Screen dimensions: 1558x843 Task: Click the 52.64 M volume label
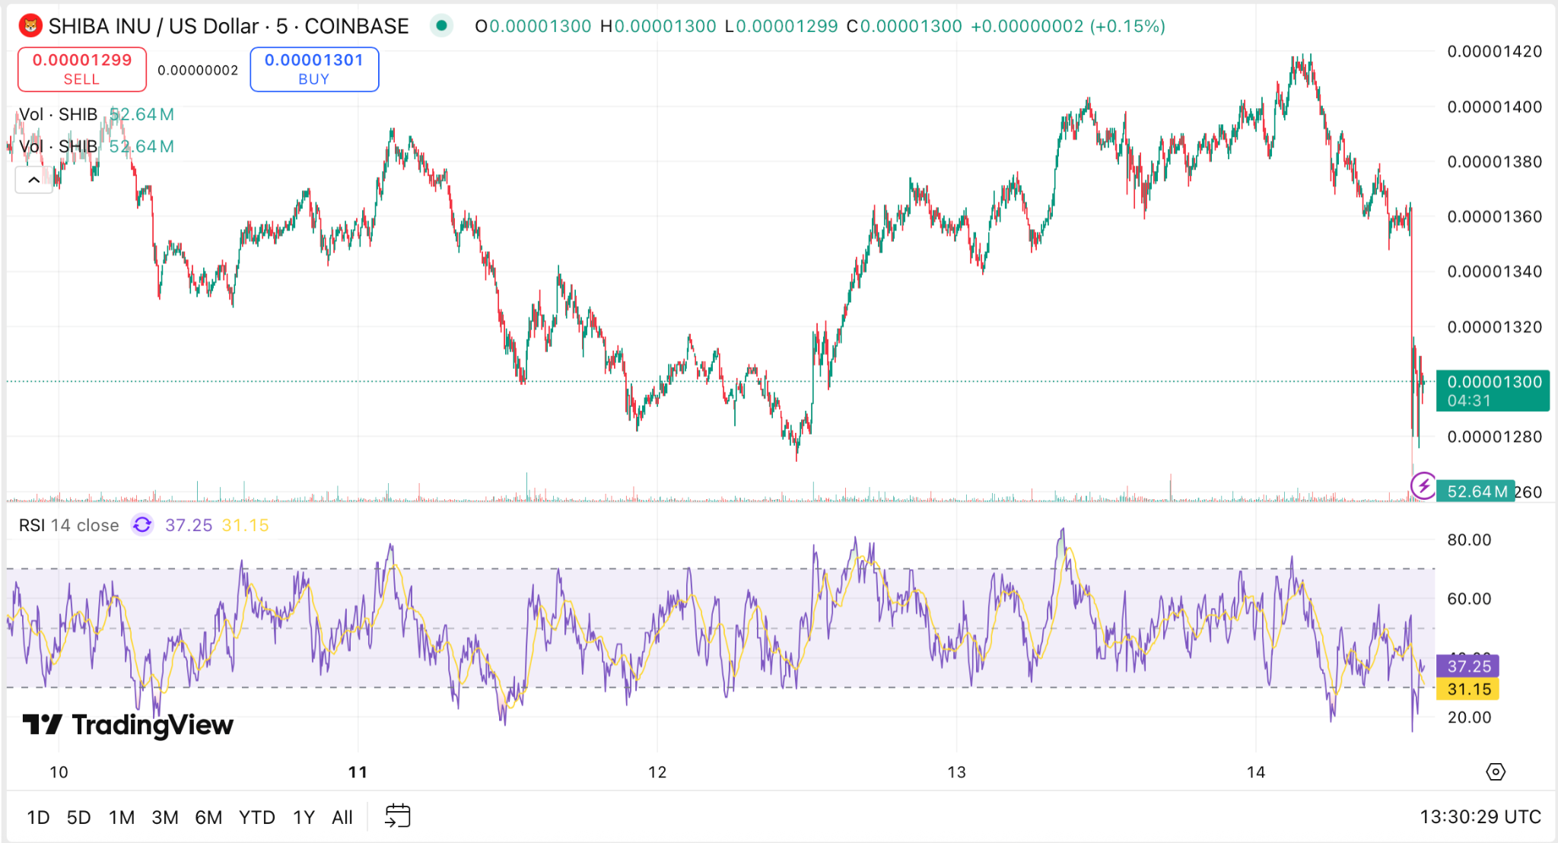click(1476, 491)
